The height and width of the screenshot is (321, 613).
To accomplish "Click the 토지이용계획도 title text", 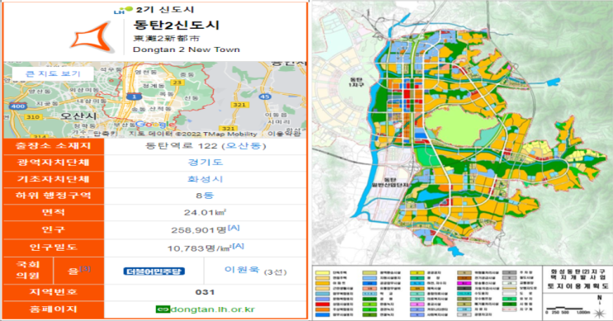I will click(578, 286).
